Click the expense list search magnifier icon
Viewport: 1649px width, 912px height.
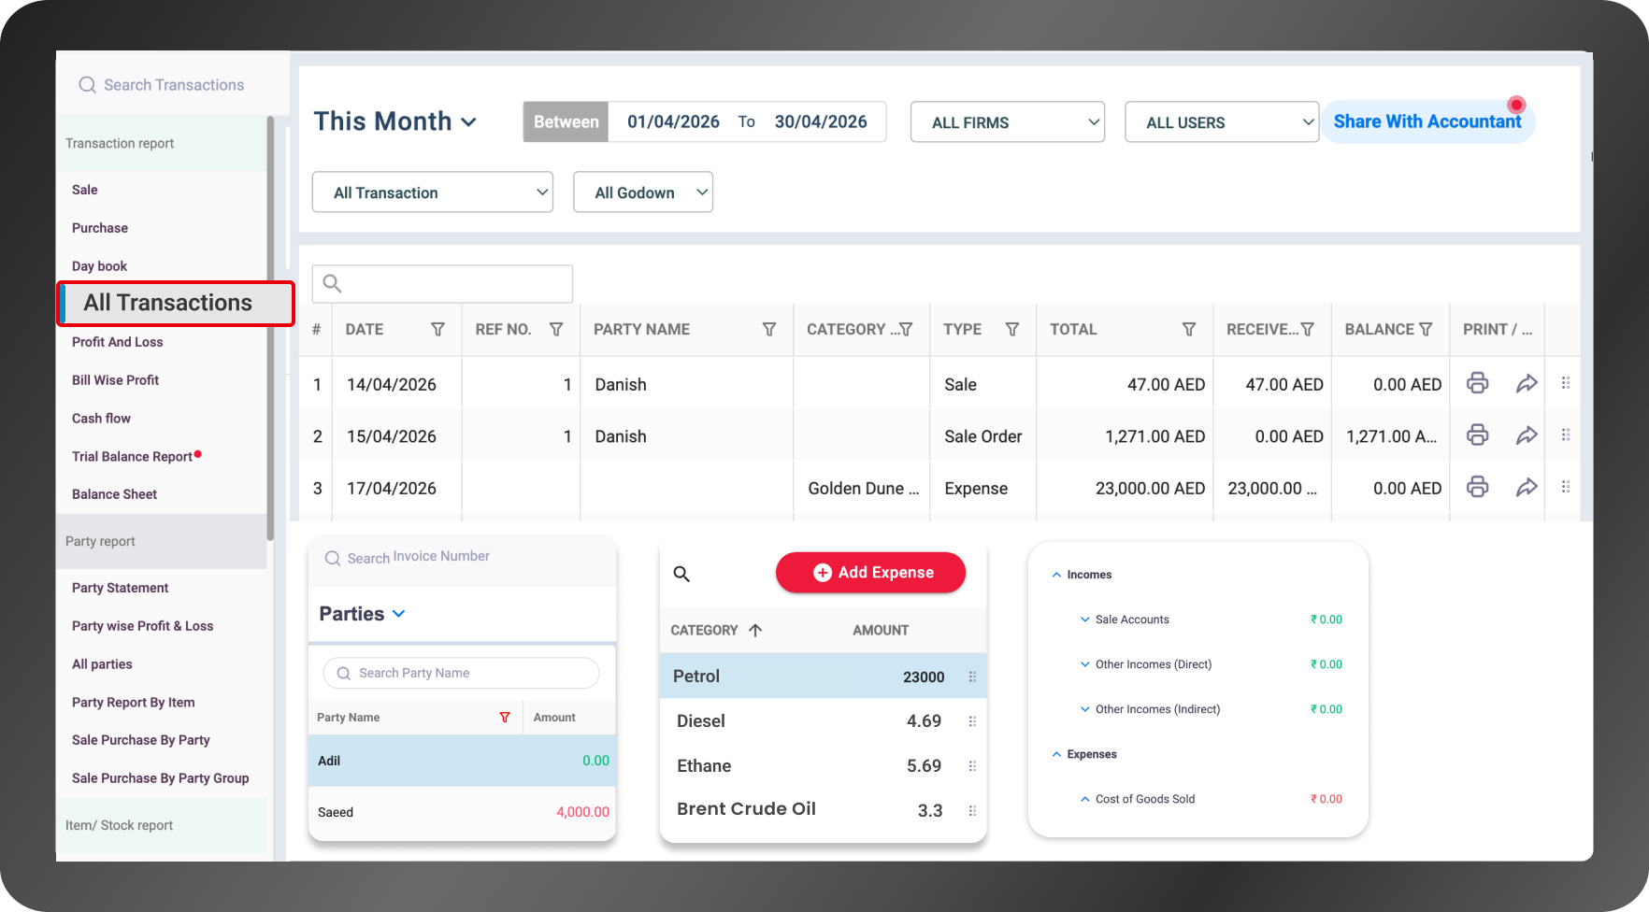(681, 574)
